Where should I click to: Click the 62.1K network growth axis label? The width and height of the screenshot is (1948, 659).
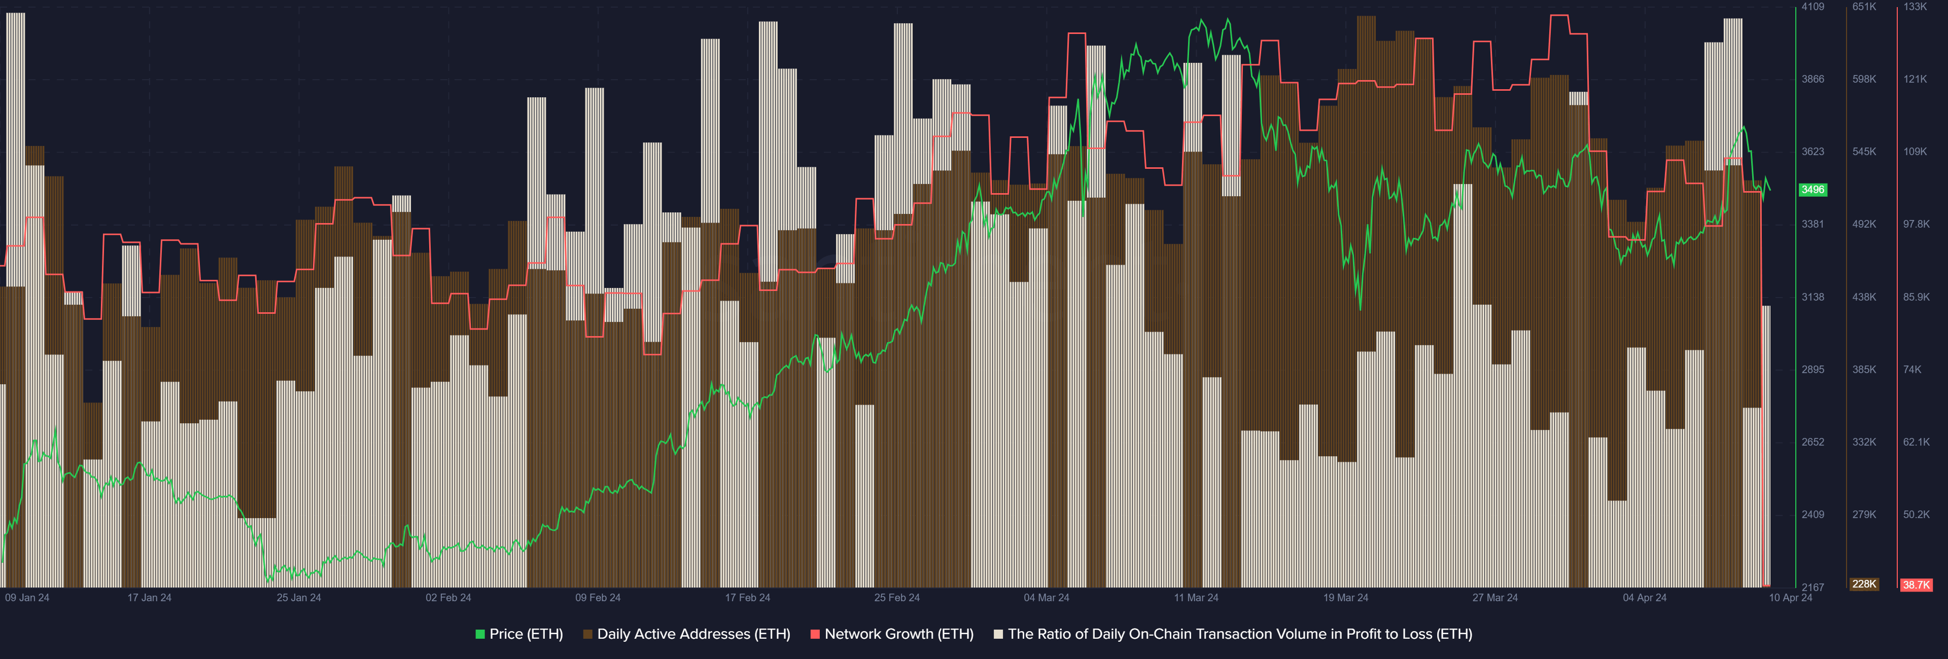1916,442
